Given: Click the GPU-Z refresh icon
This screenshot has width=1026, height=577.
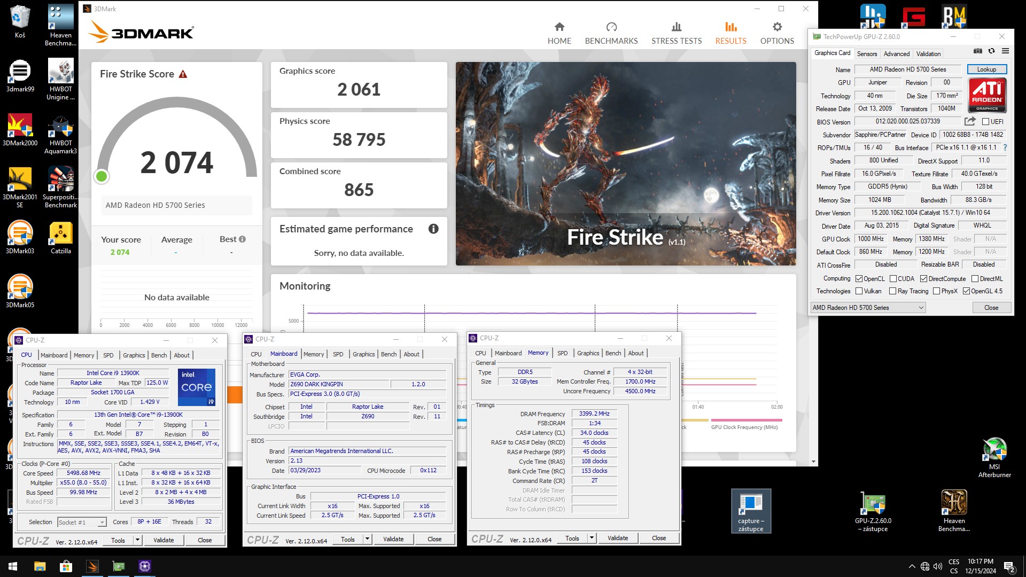Looking at the screenshot, I should [x=991, y=51].
